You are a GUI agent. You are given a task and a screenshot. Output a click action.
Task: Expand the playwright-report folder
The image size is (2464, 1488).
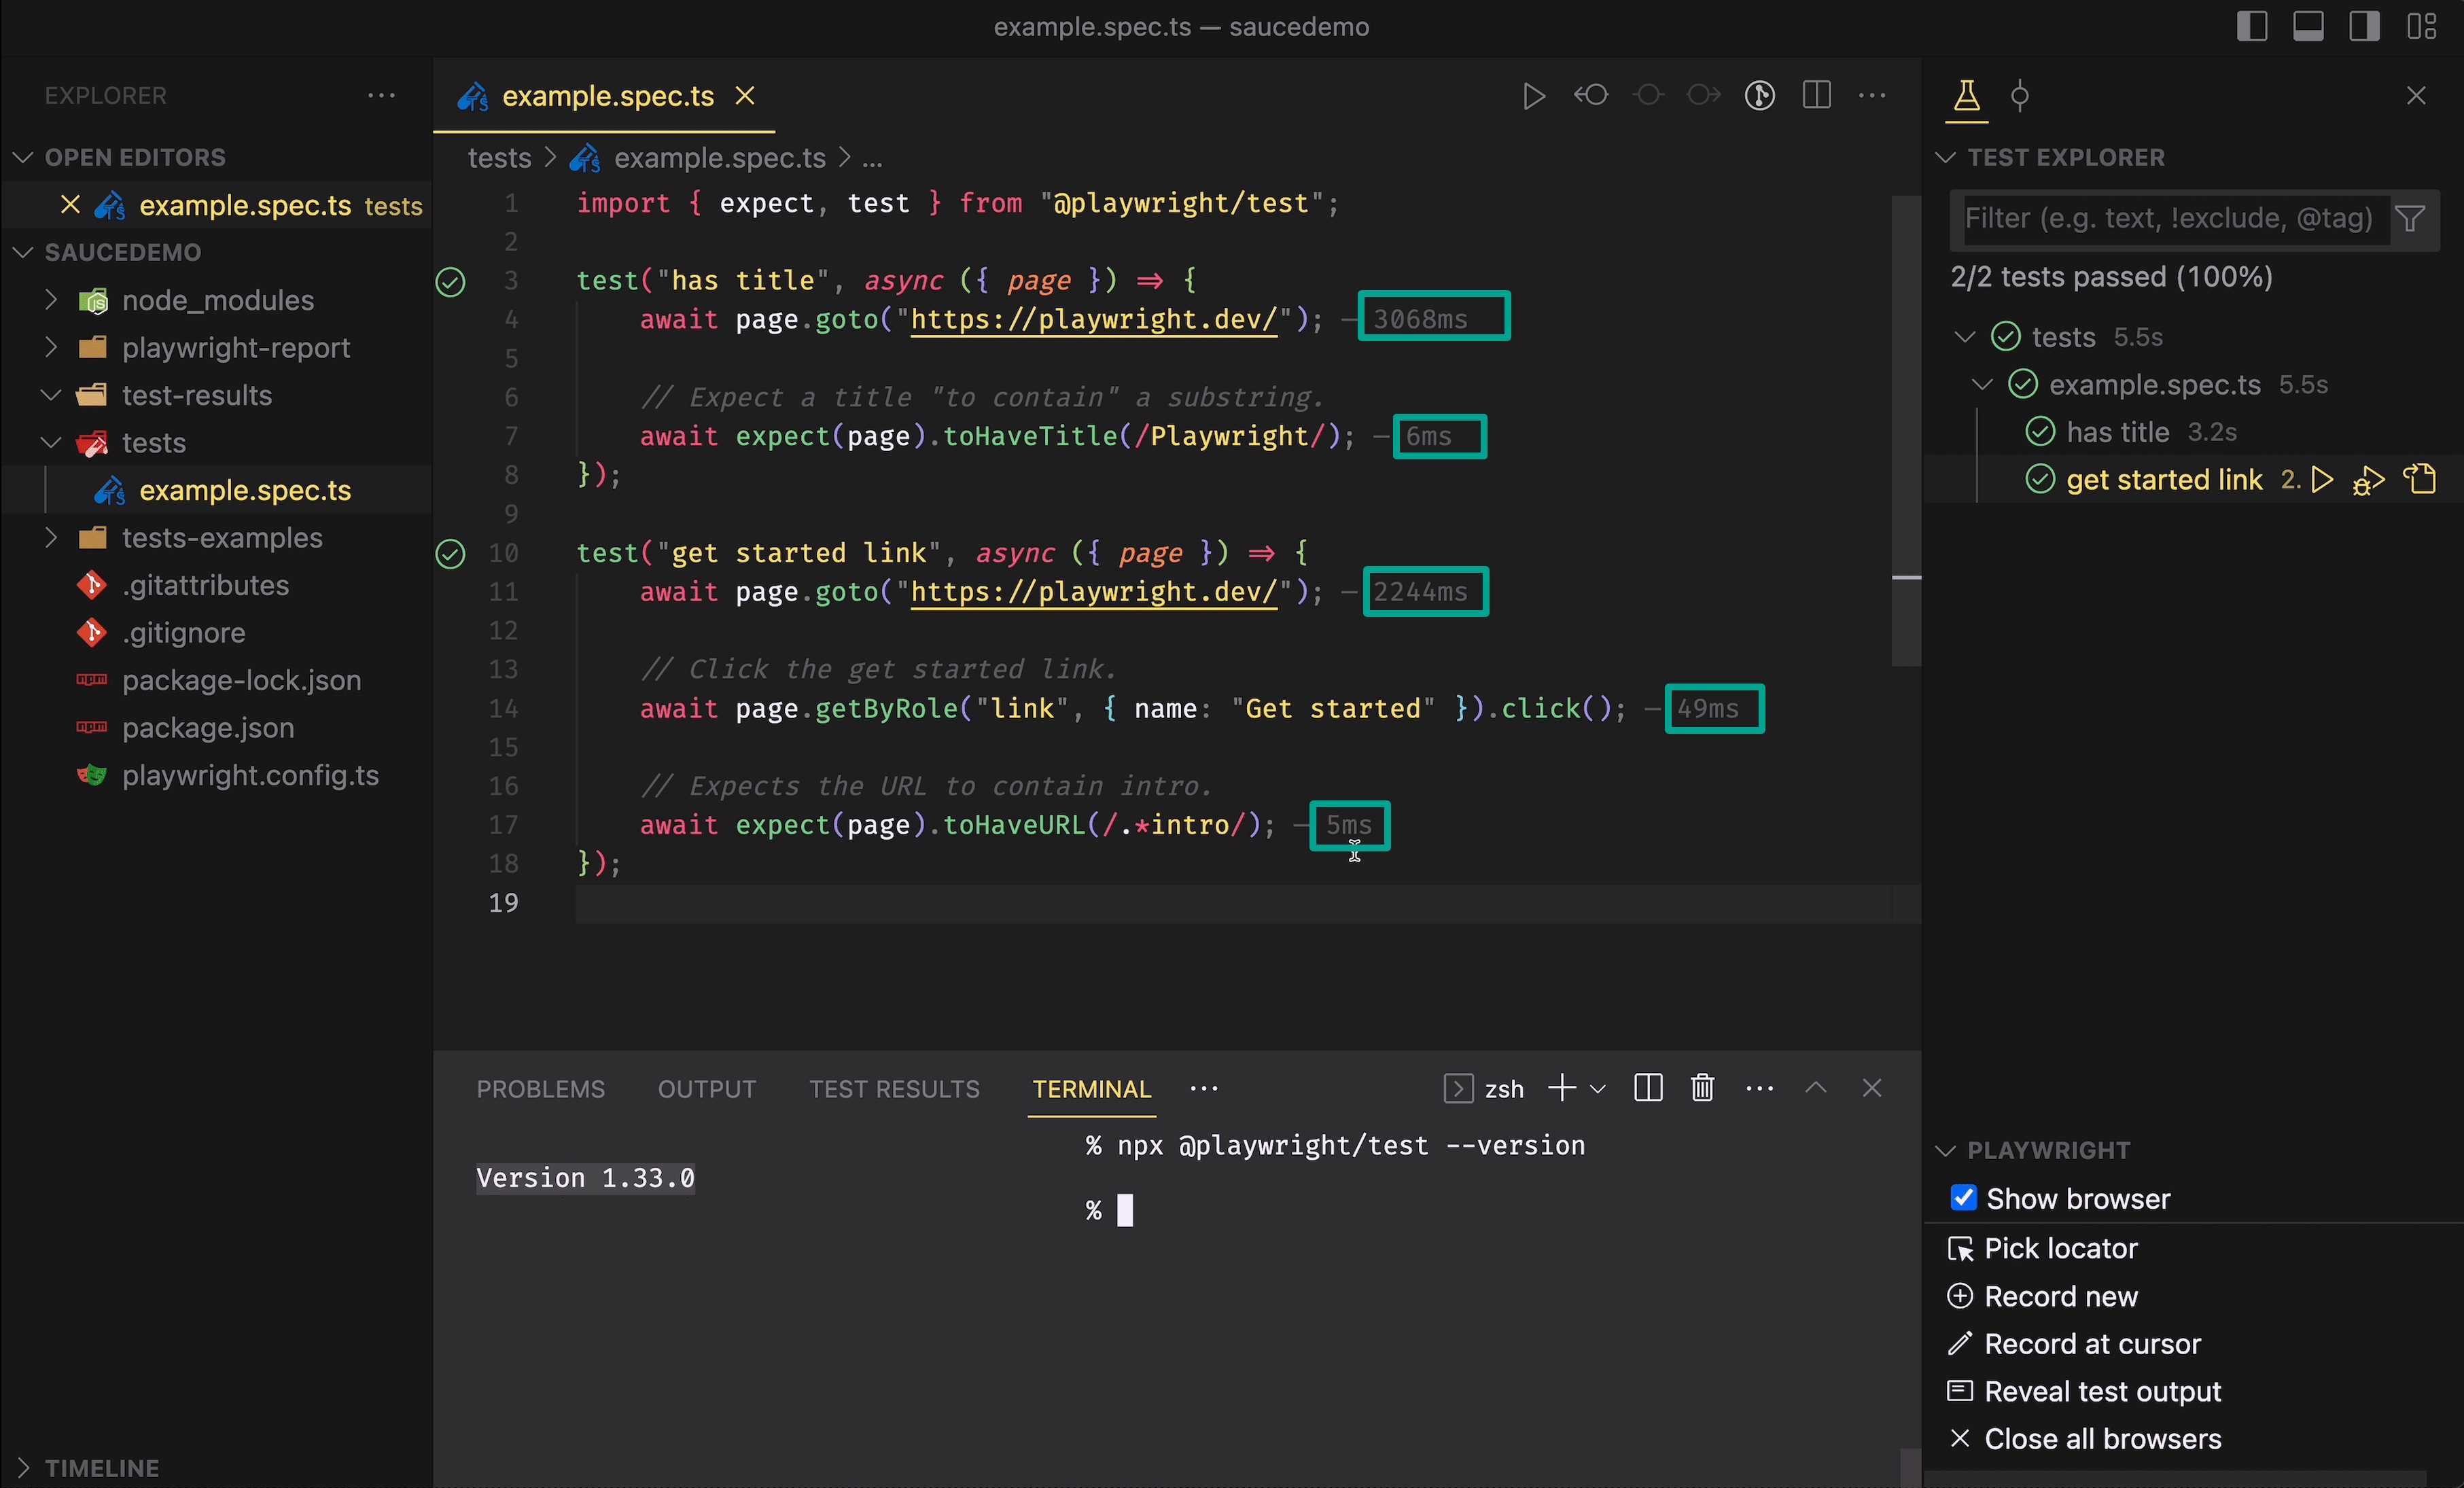(x=51, y=347)
